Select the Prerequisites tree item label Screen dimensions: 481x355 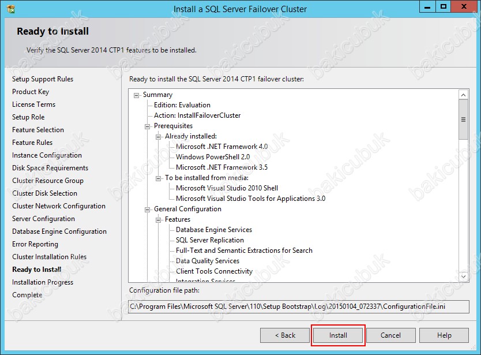click(174, 126)
